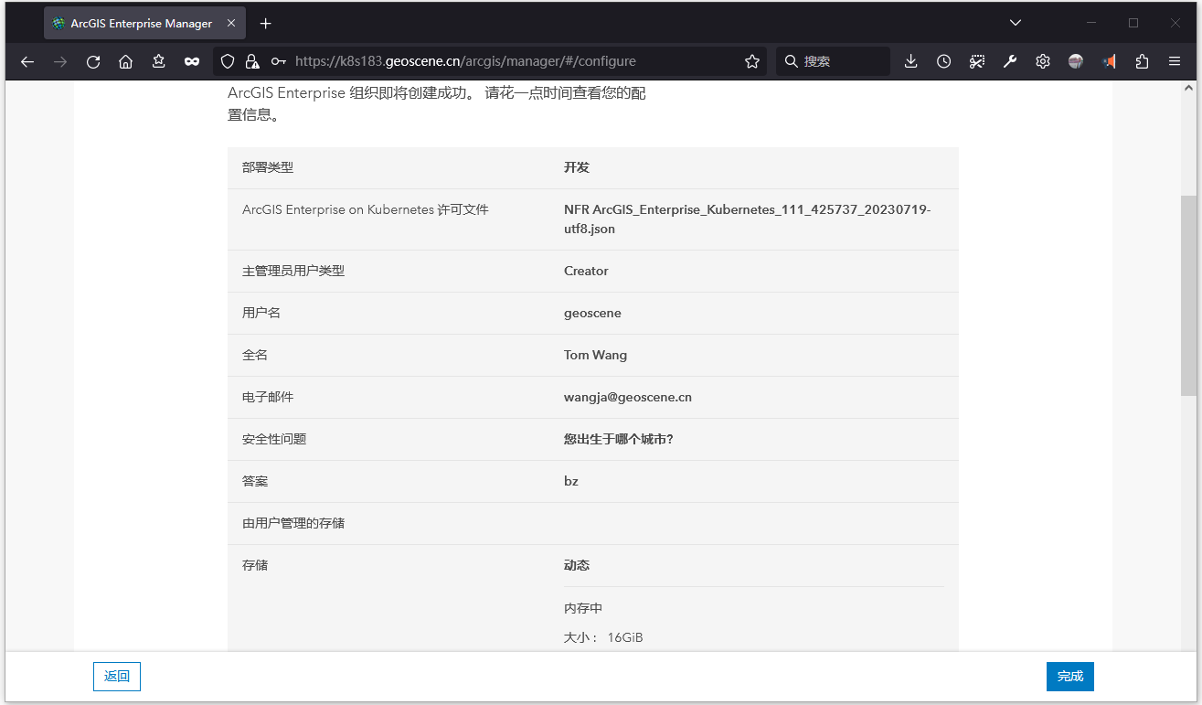The height and width of the screenshot is (705, 1202).
Task: Open the extensions puzzle icon
Action: (1142, 61)
